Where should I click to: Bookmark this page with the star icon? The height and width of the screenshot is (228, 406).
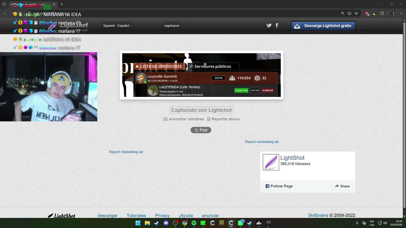[356, 13]
